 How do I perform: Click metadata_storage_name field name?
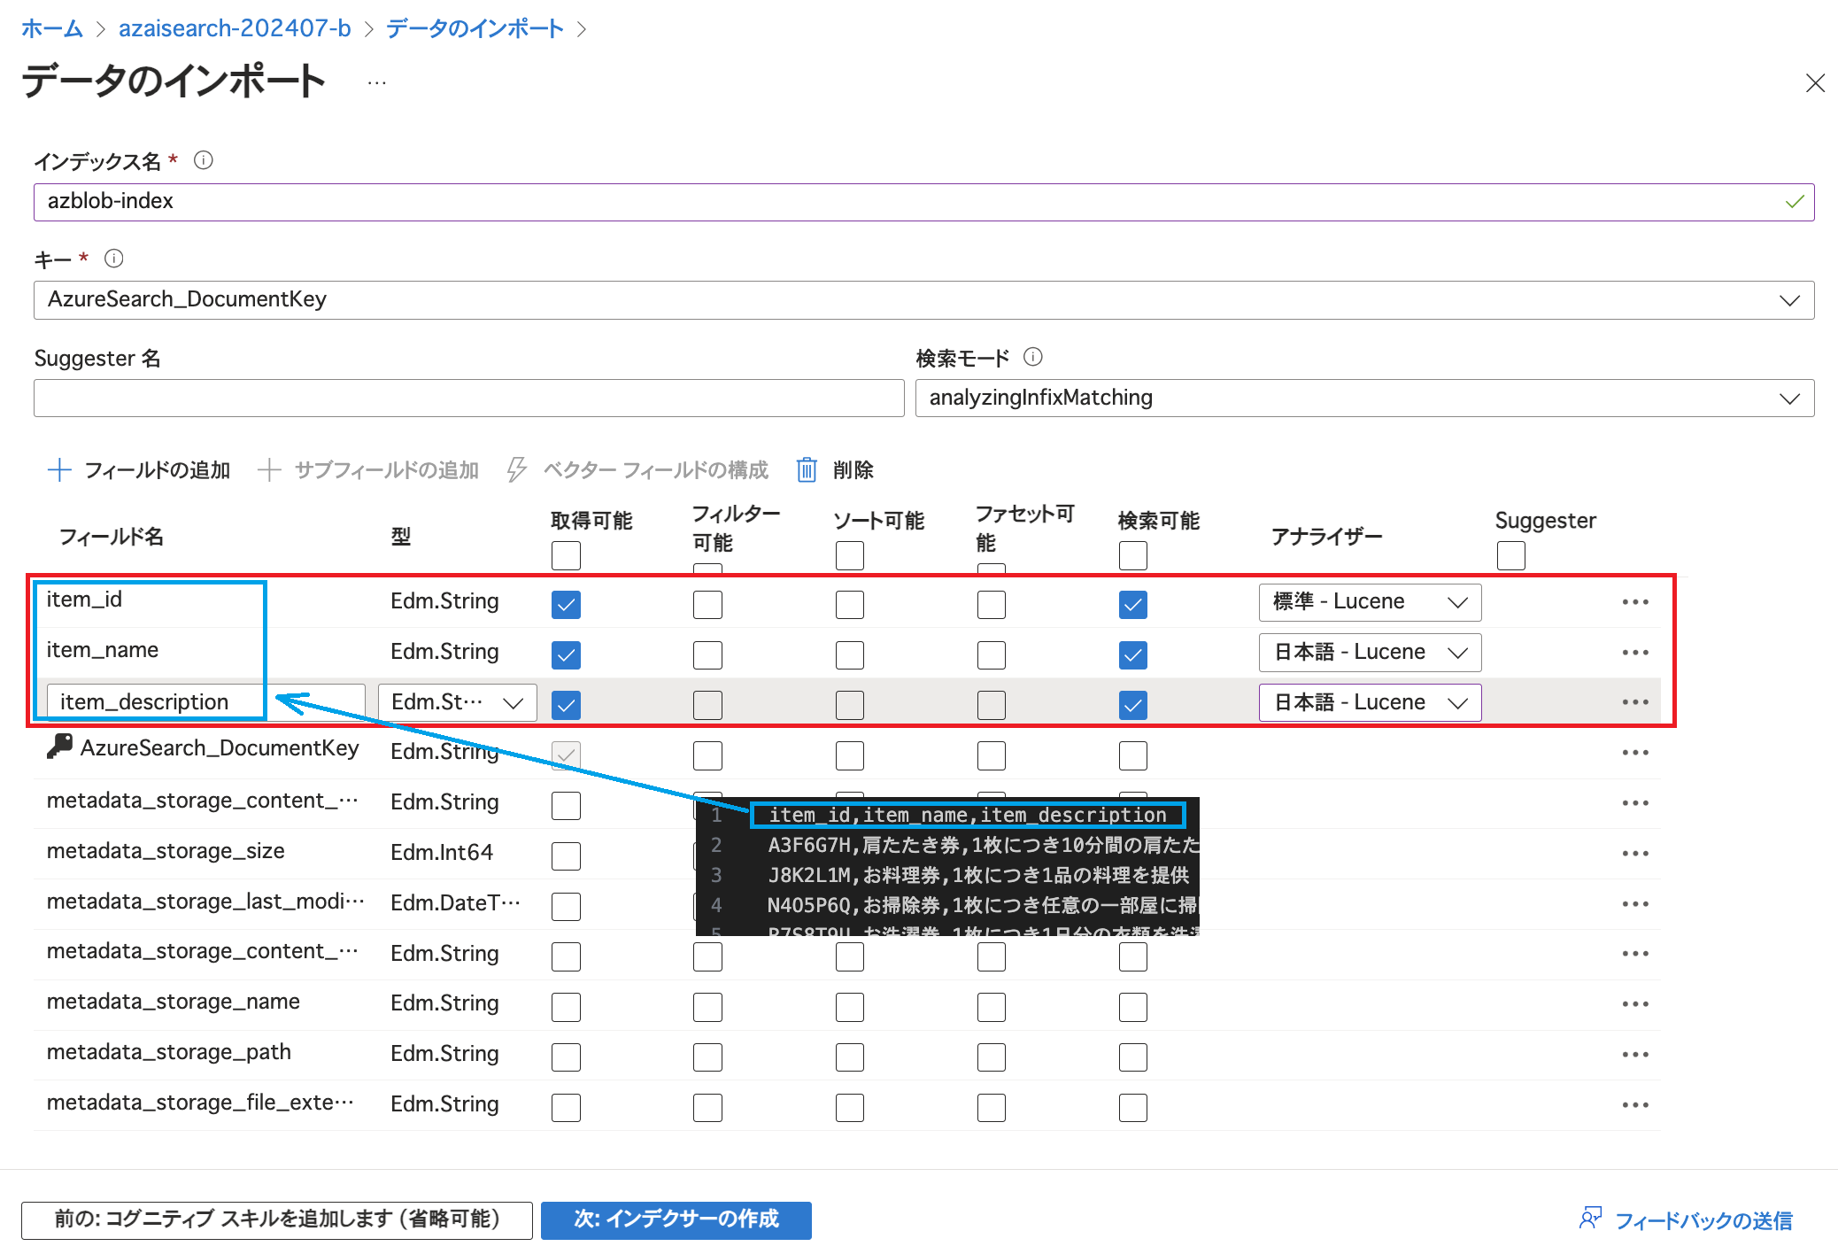[174, 1002]
